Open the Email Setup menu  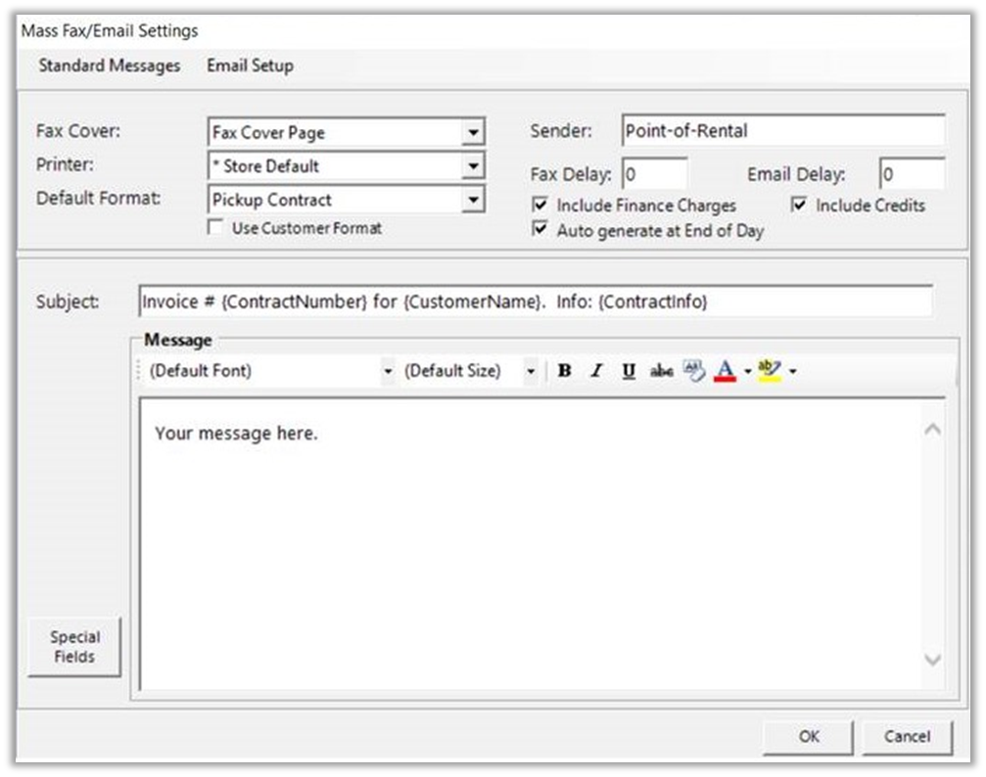(x=250, y=66)
